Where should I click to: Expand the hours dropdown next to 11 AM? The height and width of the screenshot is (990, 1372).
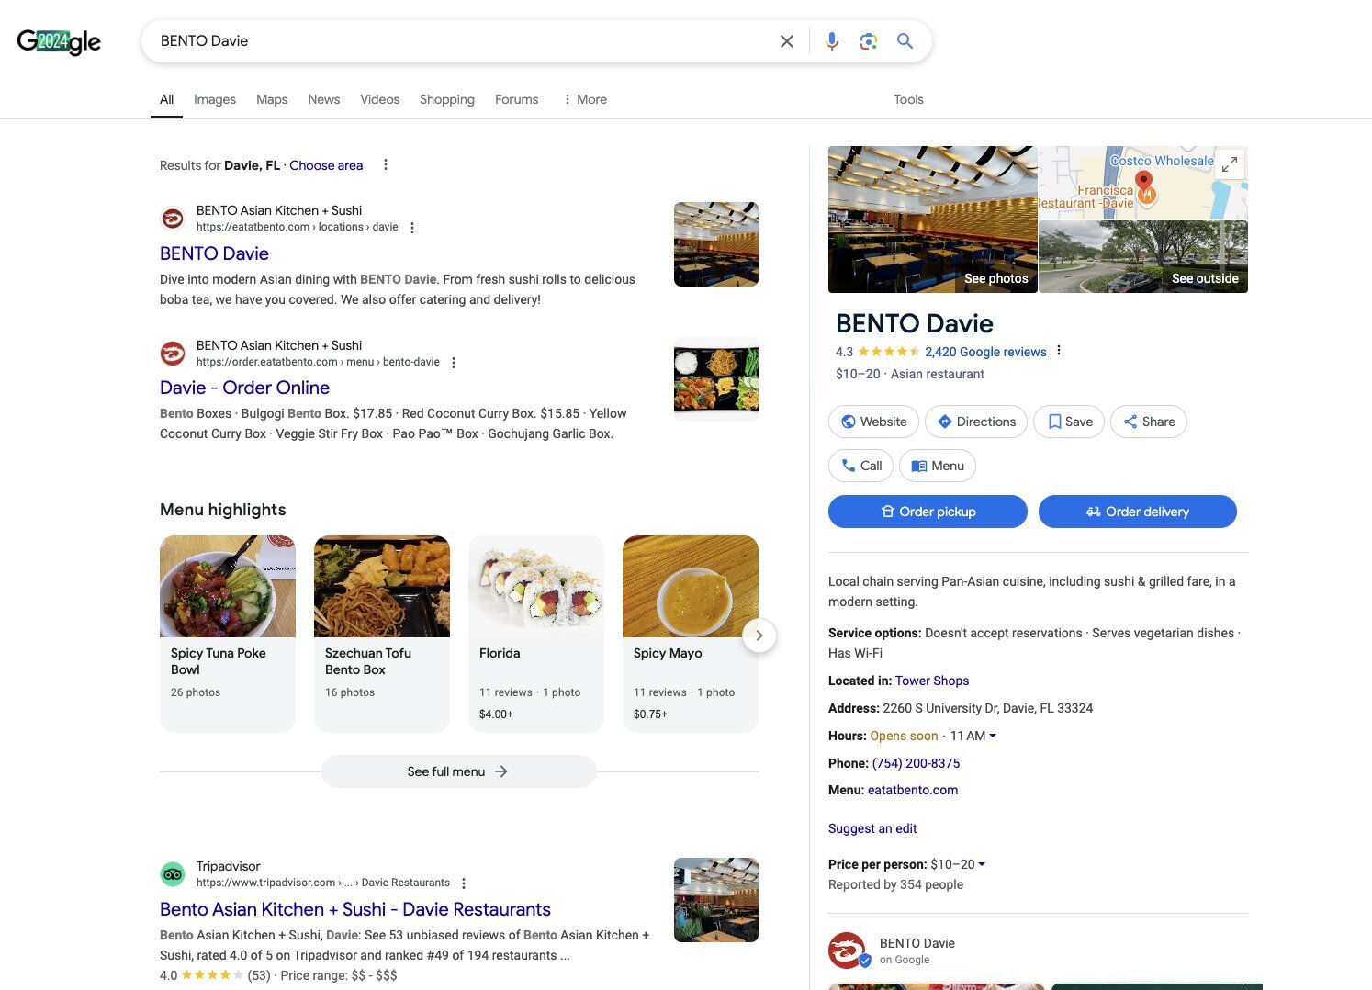993,736
